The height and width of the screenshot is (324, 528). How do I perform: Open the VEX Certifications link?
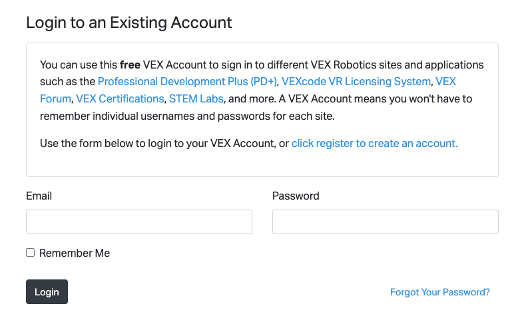tap(120, 98)
